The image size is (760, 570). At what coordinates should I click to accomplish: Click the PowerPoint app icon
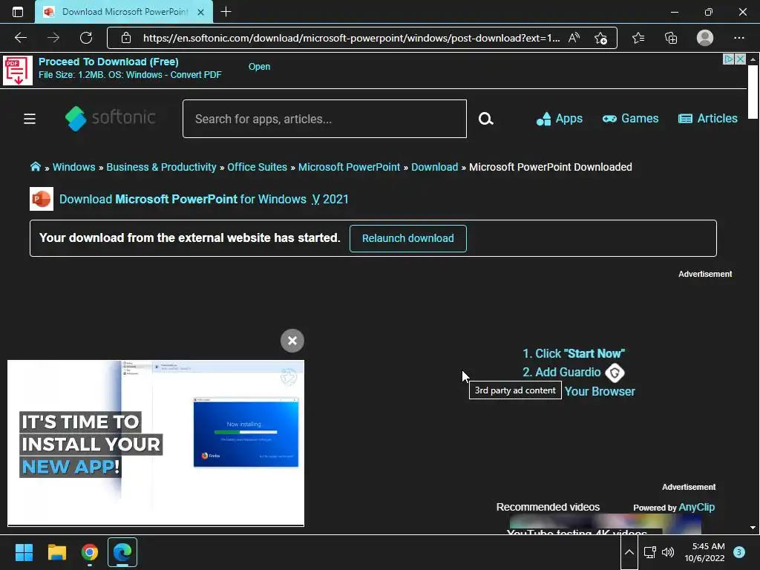click(x=42, y=199)
